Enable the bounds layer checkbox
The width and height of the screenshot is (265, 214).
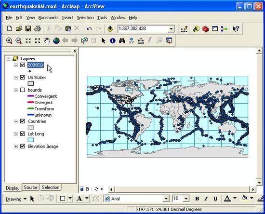pyautogui.click(x=23, y=90)
